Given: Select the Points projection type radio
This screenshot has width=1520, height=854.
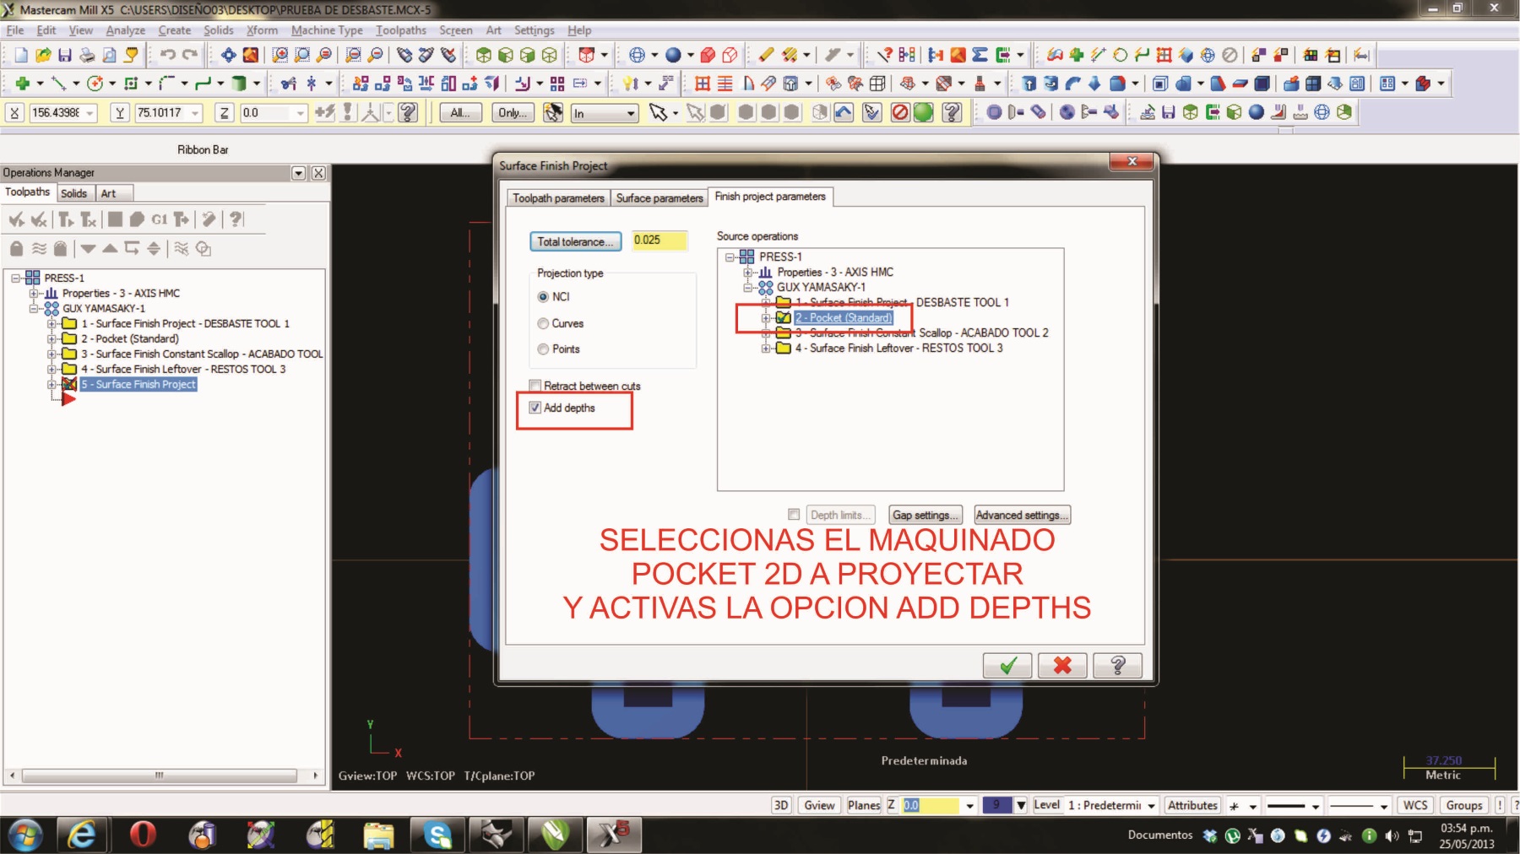Looking at the screenshot, I should 543,349.
